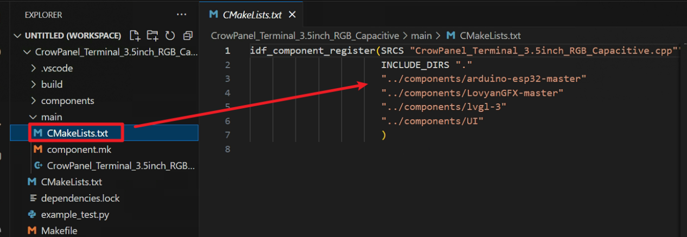Screen dimensions: 687x237
Task: Click the New Folder icon in Explorer
Action: coord(152,36)
